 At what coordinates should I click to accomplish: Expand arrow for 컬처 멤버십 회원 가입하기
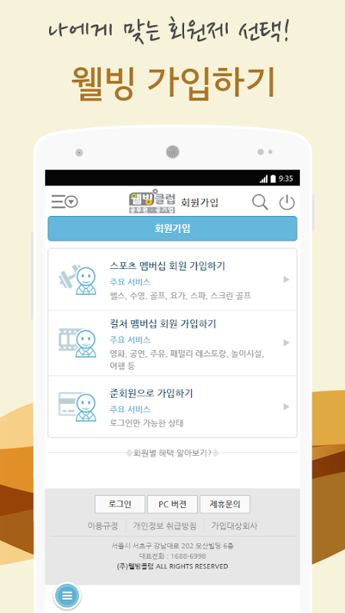286,343
